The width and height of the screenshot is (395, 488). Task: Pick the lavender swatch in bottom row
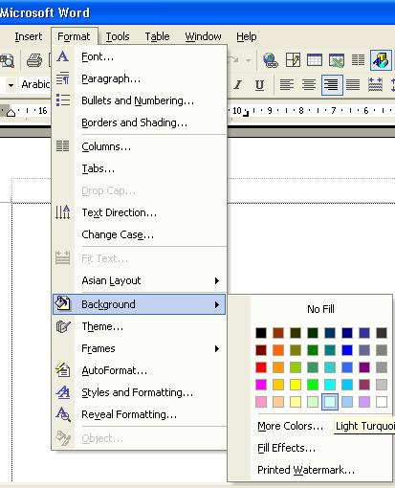click(x=364, y=402)
